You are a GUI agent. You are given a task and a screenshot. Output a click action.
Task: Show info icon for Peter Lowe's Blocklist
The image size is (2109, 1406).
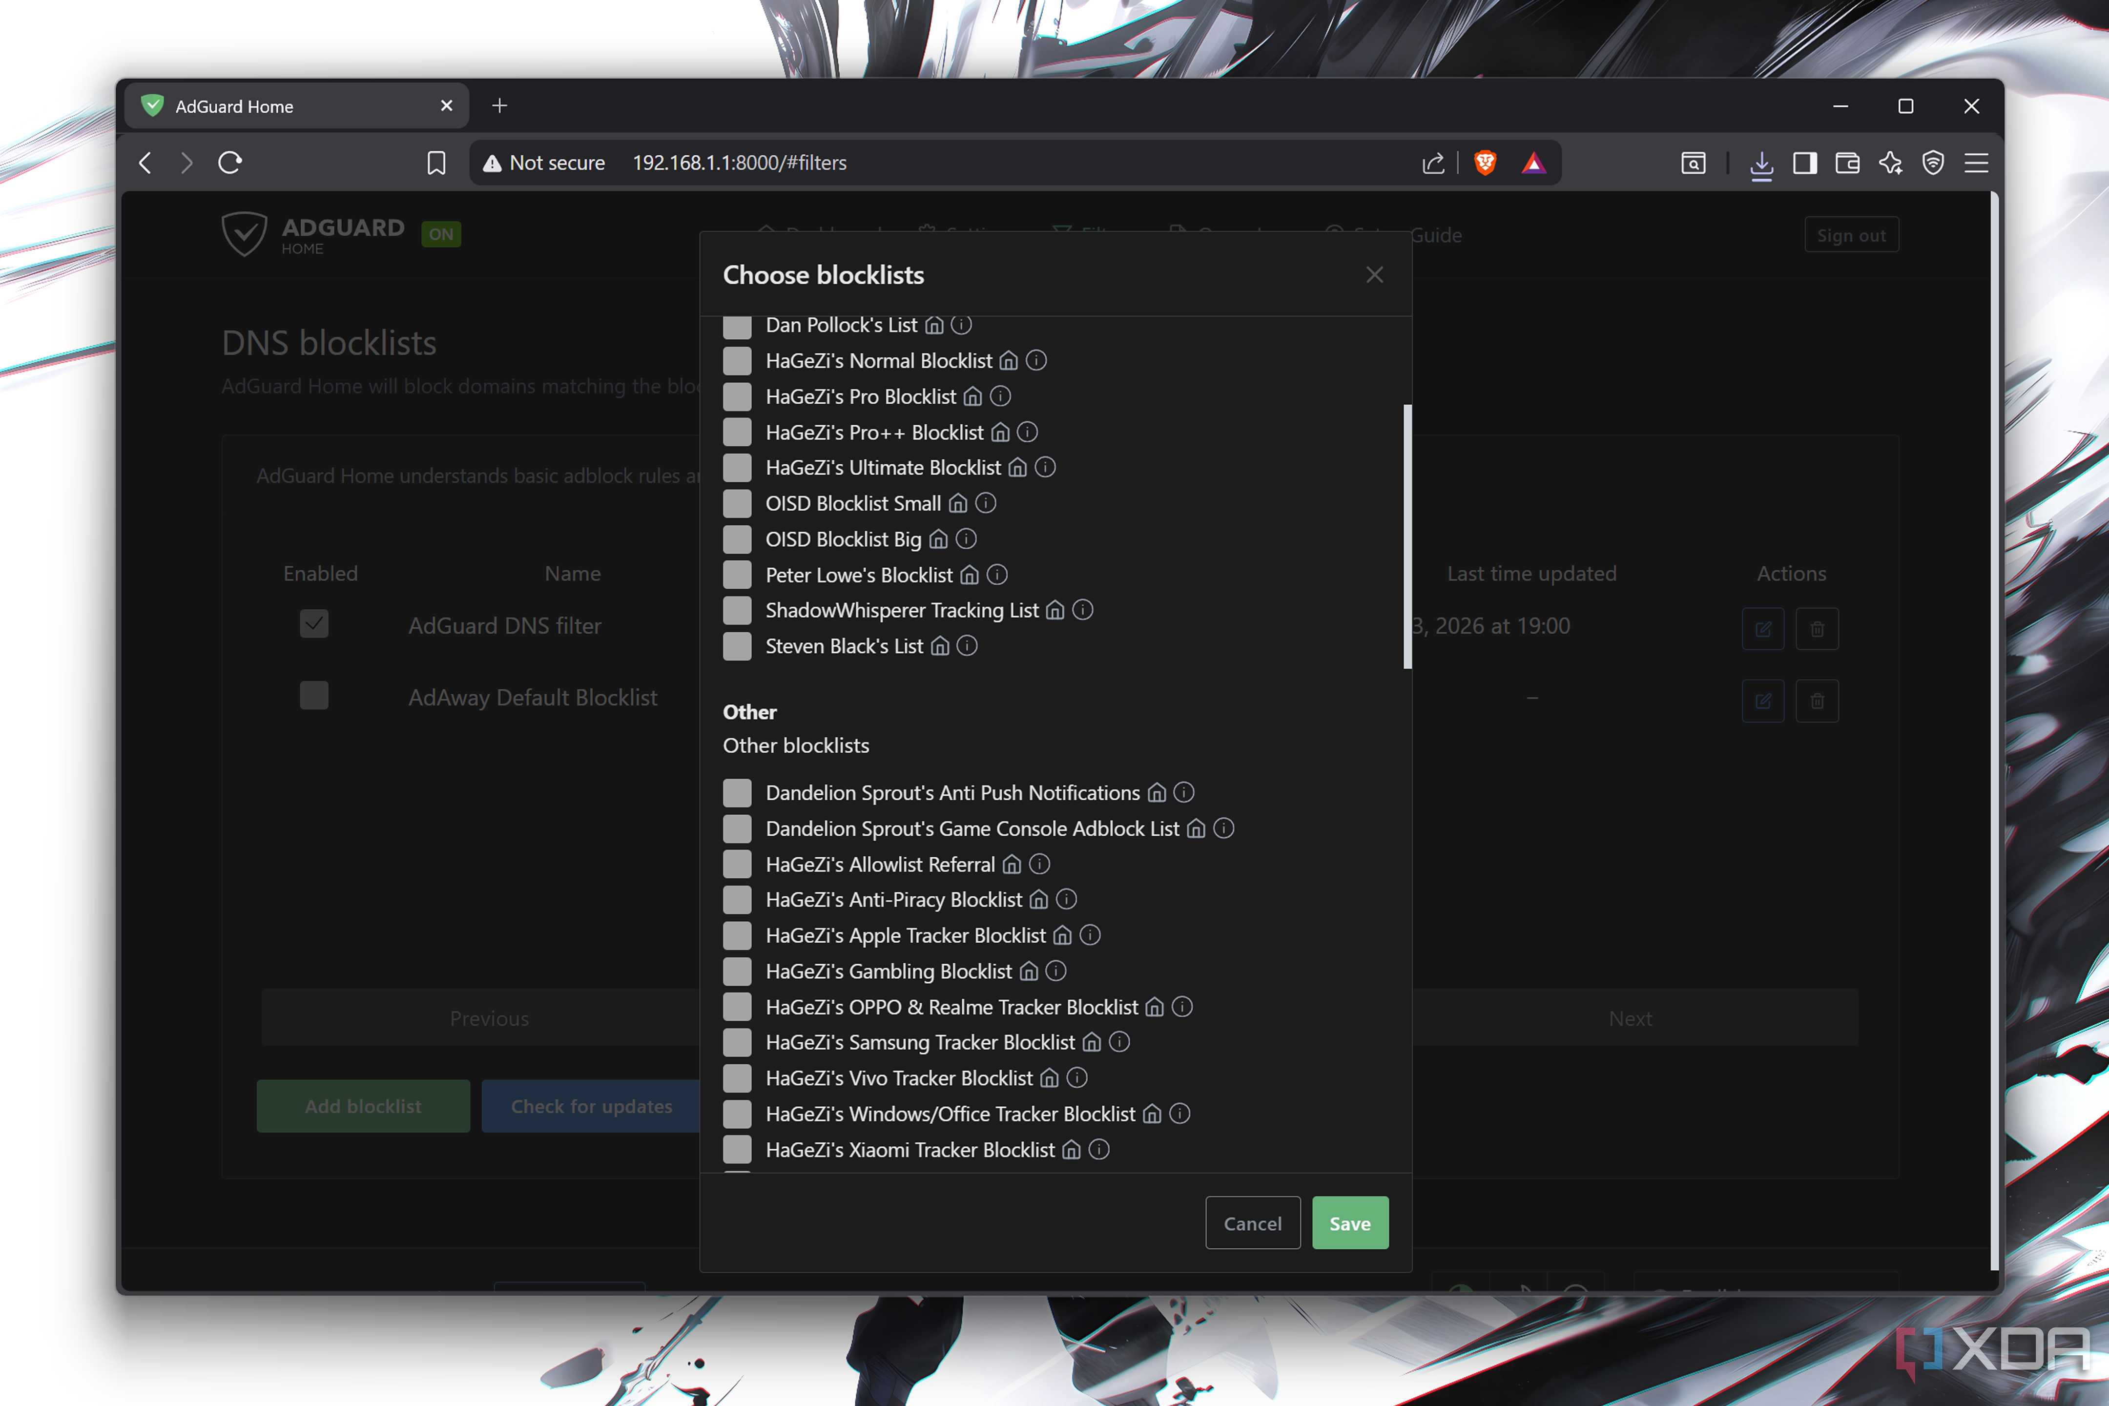click(x=997, y=575)
